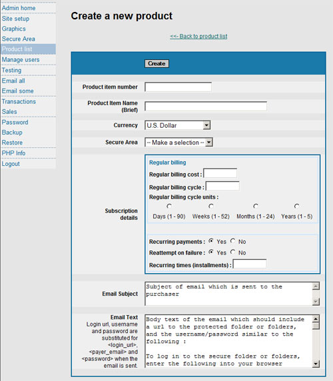Select Months (1 - 24) radio button
This screenshot has width=333, height=381.
click(256, 206)
